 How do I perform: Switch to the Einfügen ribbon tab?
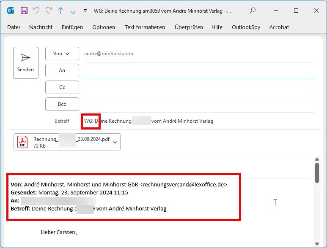pos(72,27)
